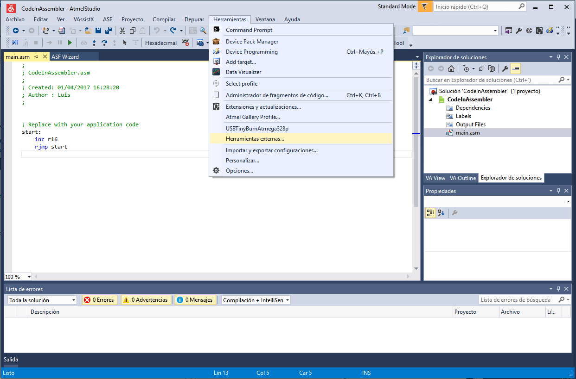Choose Device Programming from menu
Image resolution: width=576 pixels, height=379 pixels.
pos(301,52)
